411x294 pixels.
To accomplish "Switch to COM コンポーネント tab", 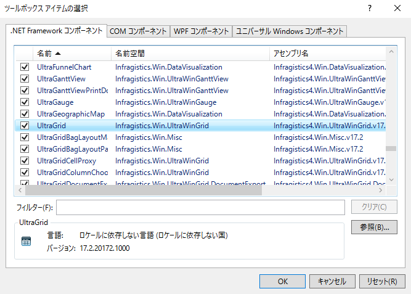I will point(138,31).
